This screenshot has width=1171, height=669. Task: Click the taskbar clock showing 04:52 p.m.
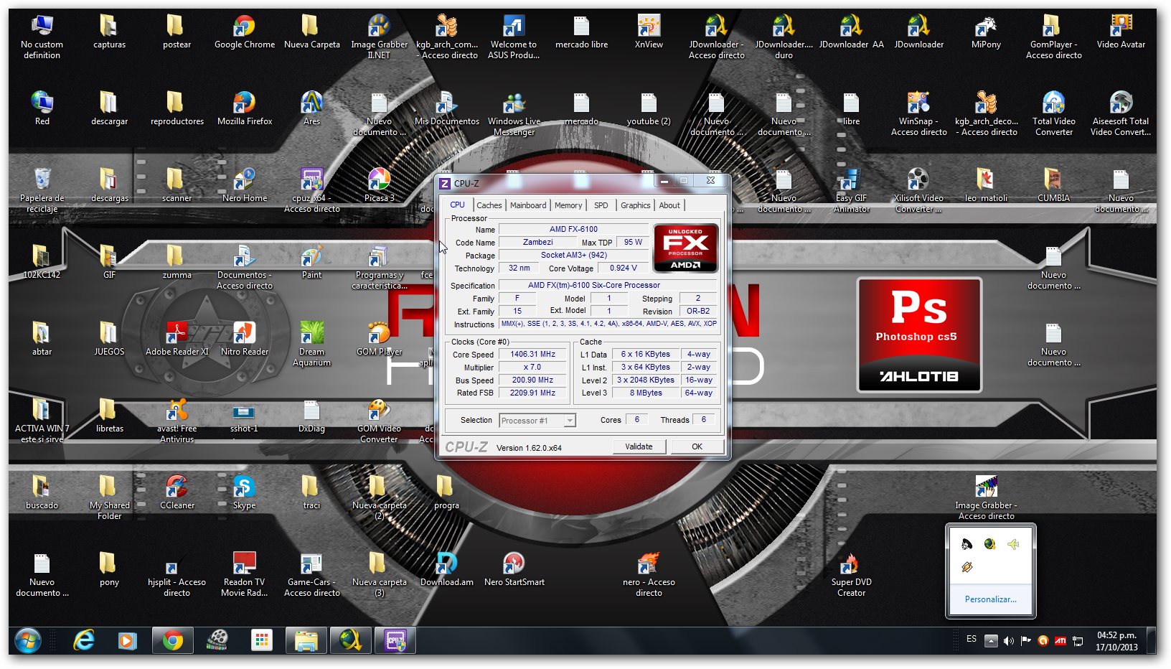click(x=1116, y=641)
